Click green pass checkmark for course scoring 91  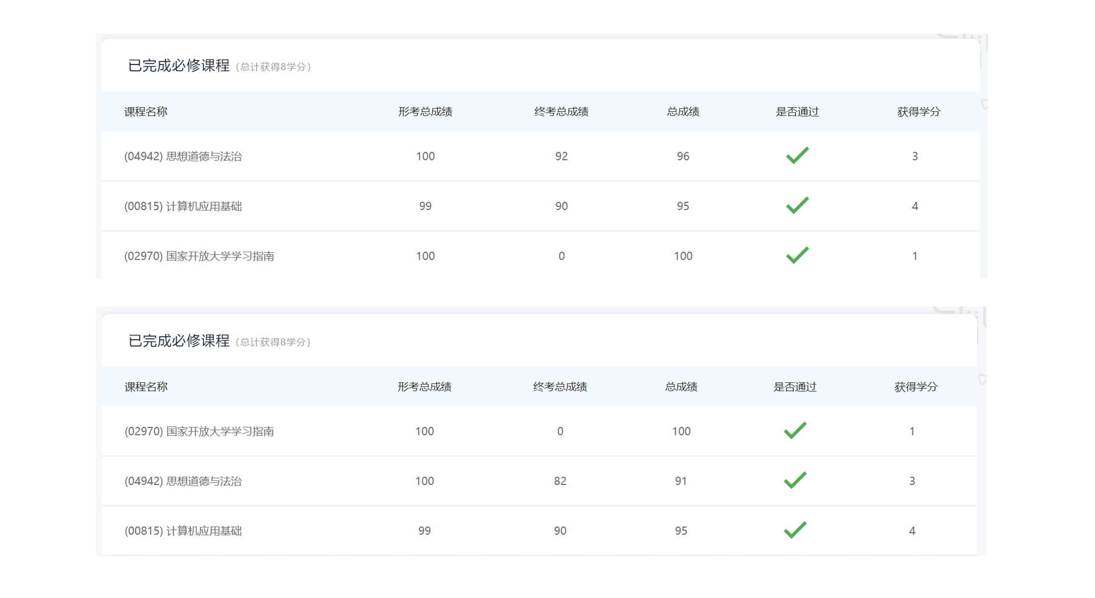[x=795, y=480]
